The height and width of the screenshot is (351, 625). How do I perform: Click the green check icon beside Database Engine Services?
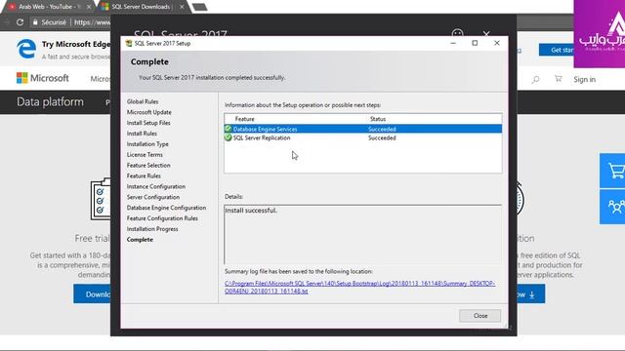[x=228, y=129]
